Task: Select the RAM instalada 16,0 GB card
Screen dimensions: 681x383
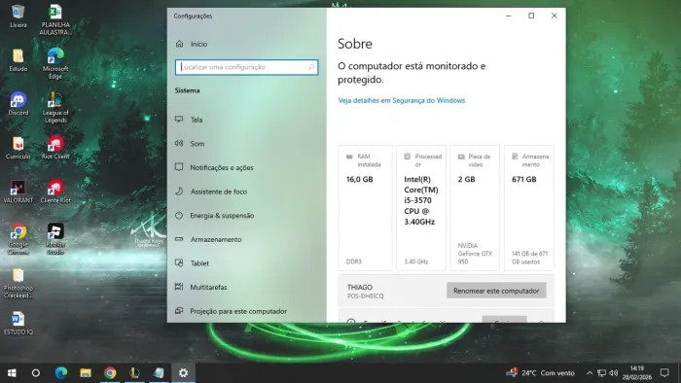Action: click(365, 208)
